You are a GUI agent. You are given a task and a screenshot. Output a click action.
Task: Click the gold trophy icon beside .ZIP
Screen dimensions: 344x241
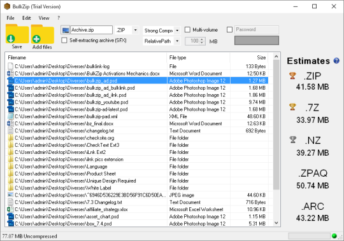coord(292,76)
